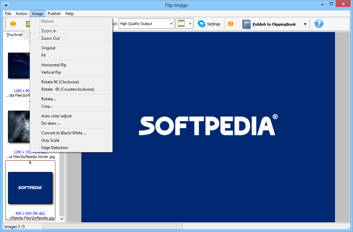
Task: Click the Settings label button
Action: pyautogui.click(x=213, y=24)
